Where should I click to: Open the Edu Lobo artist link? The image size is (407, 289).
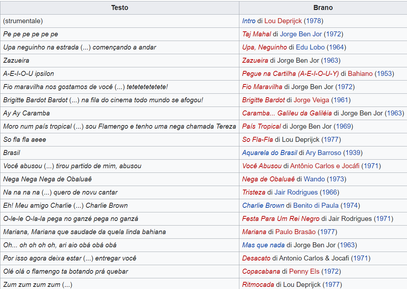[x=310, y=47]
